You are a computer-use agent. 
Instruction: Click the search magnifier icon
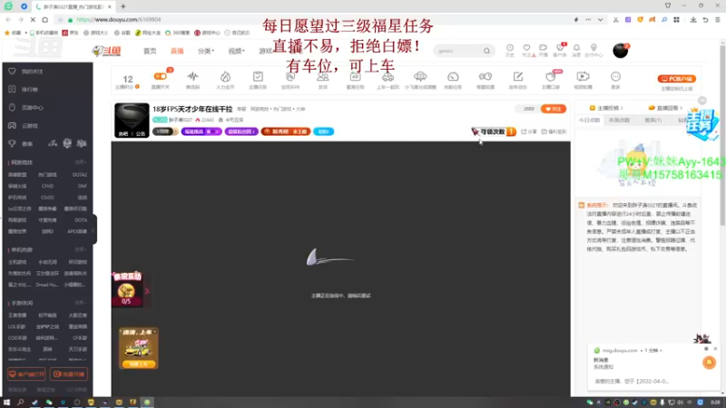tap(486, 51)
